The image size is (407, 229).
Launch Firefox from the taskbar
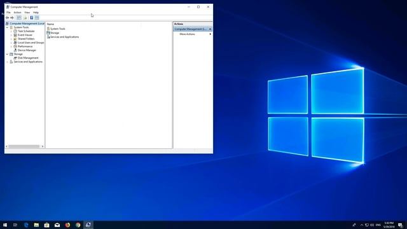pyautogui.click(x=67, y=225)
